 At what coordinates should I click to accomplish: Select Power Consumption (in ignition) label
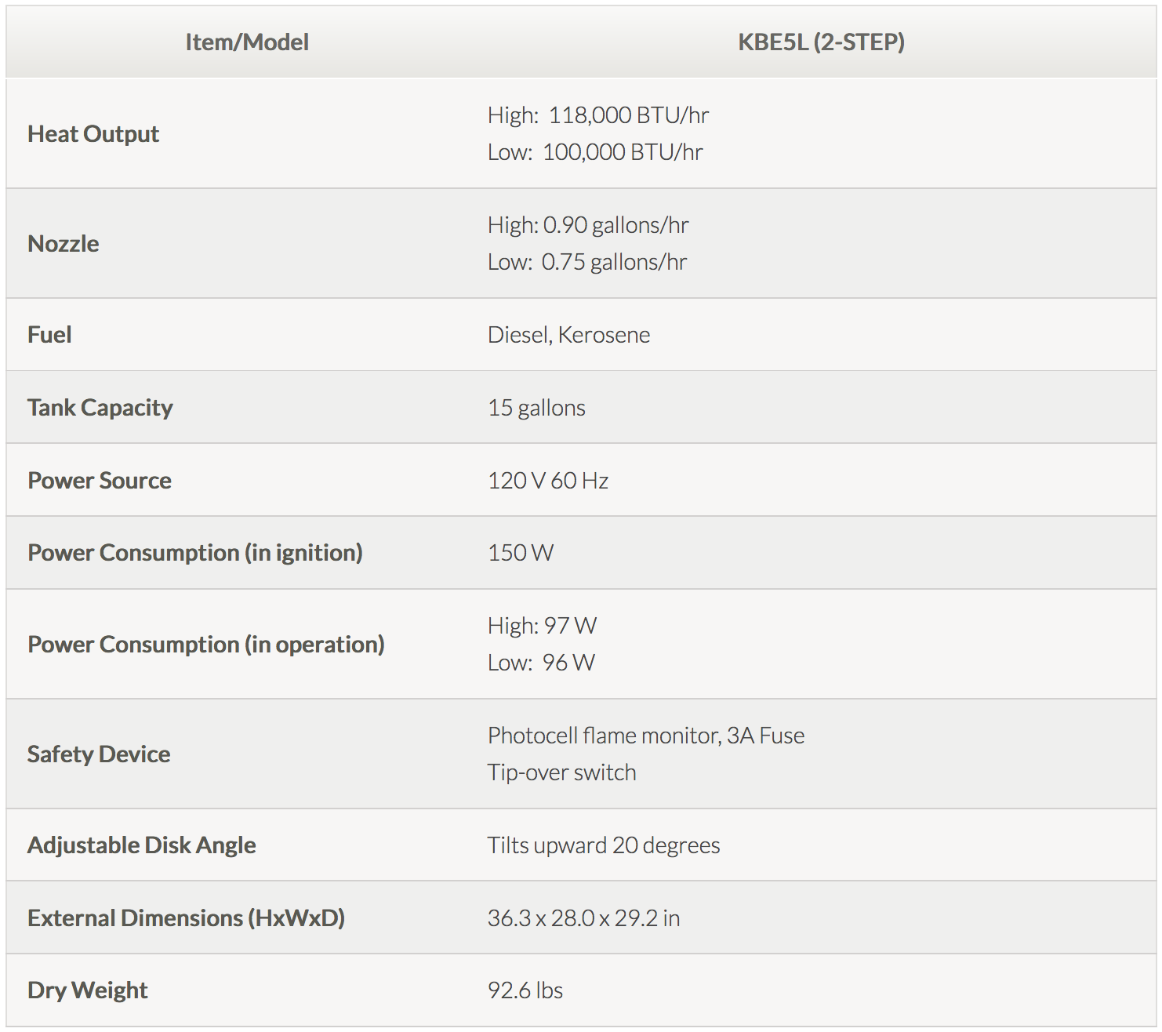tap(195, 553)
